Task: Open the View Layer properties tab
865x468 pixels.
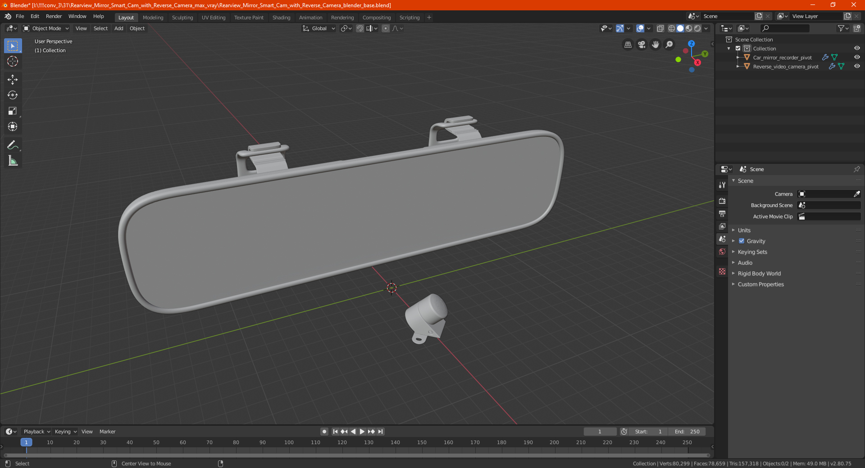Action: pos(722,226)
